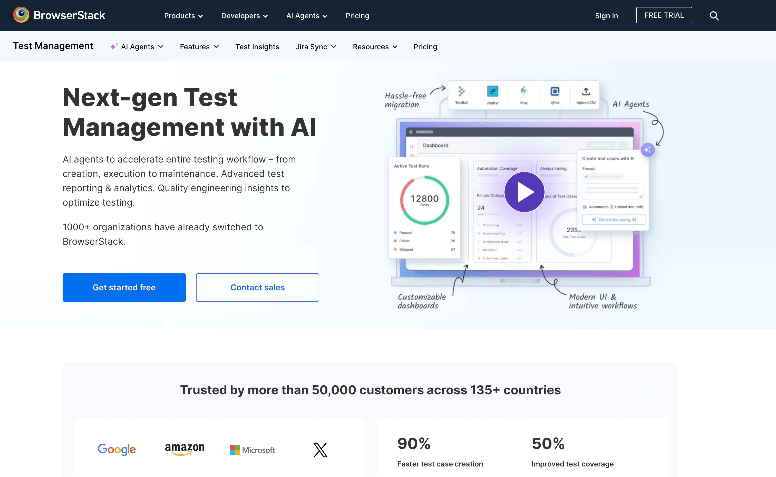Click the Always Failing card

coord(557,172)
